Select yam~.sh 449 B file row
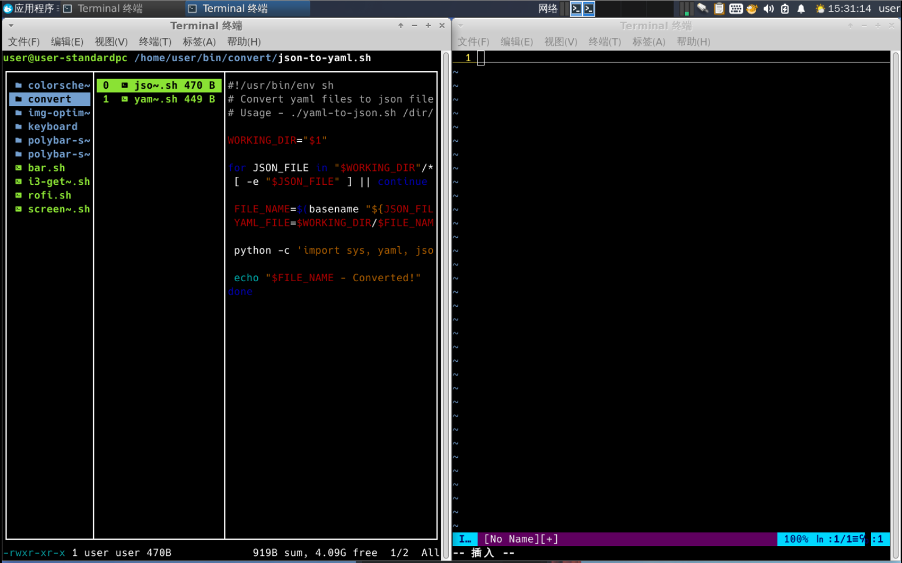This screenshot has width=902, height=563. tap(159, 99)
